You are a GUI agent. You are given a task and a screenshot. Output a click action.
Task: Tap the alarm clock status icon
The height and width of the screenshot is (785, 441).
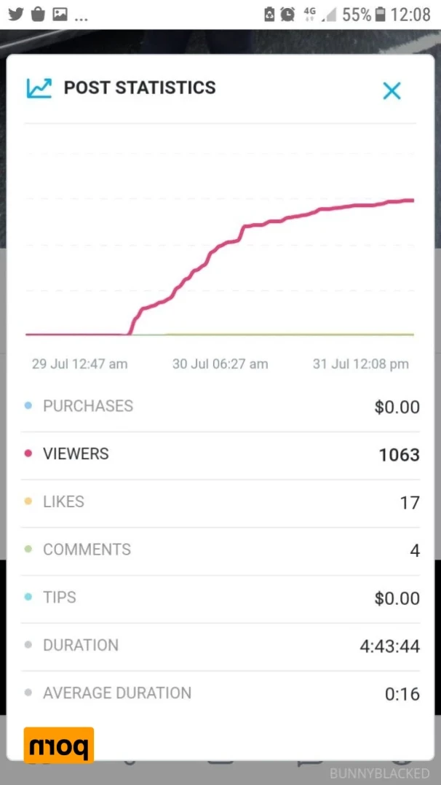click(287, 15)
